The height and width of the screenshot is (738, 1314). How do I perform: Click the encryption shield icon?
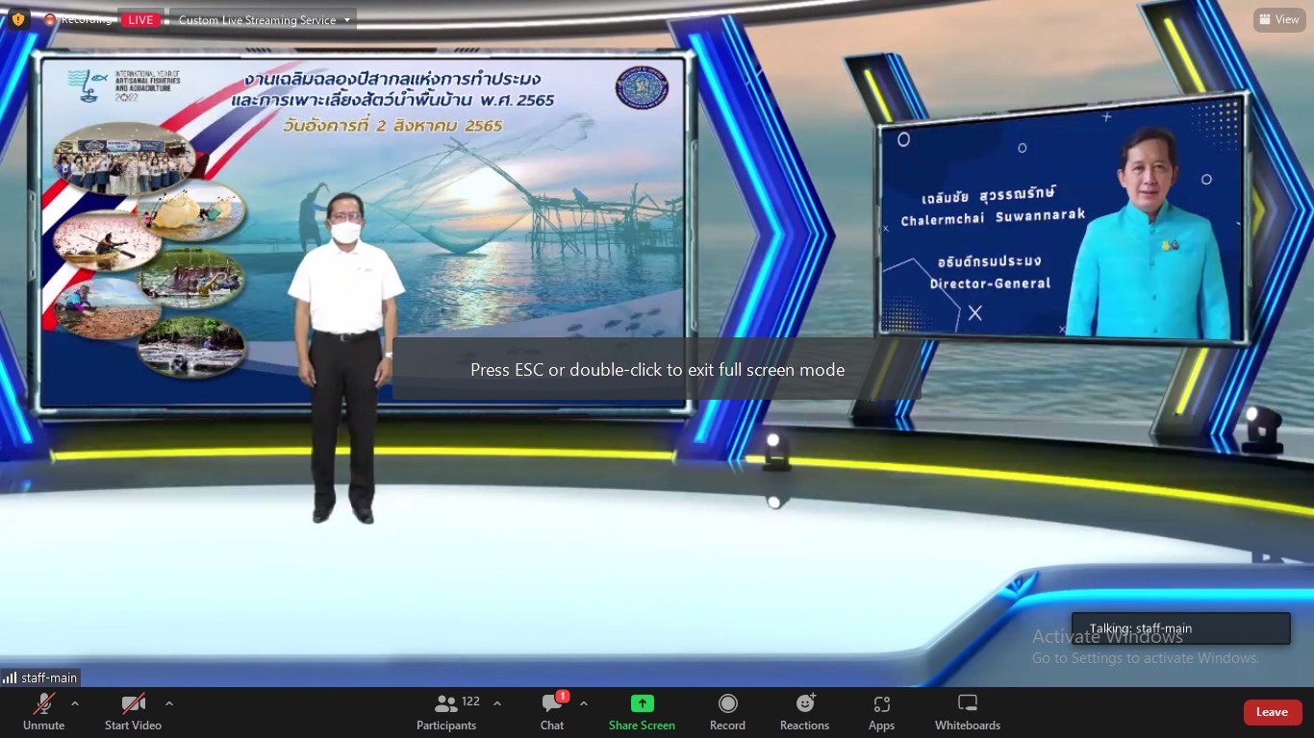pos(18,19)
